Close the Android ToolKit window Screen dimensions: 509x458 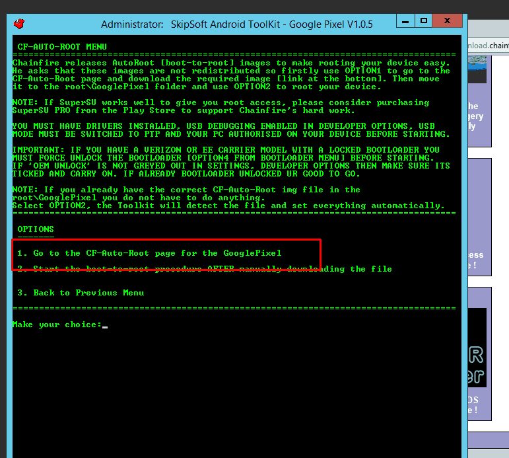[448, 21]
